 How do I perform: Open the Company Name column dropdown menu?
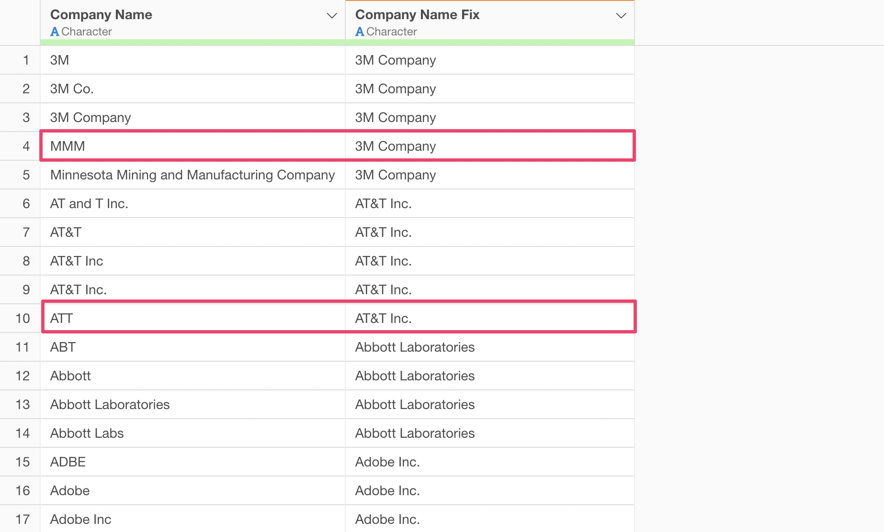pos(331,16)
